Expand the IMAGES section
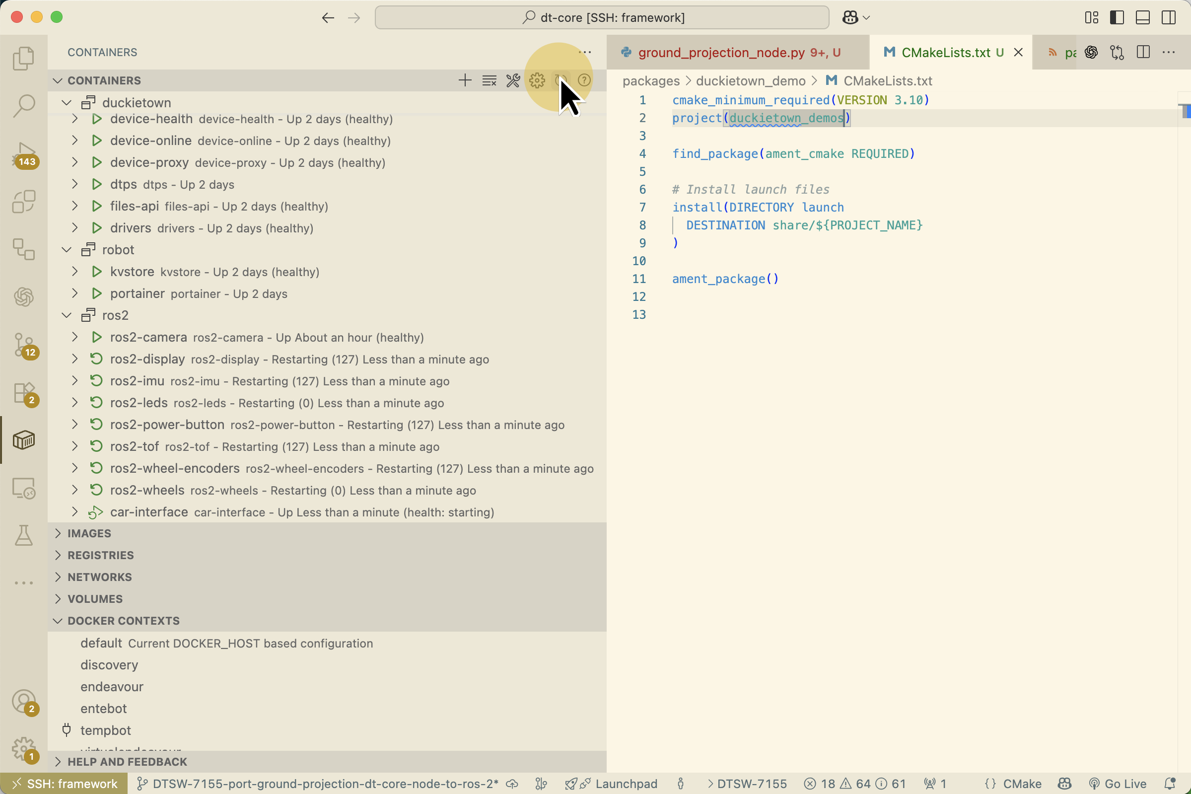This screenshot has width=1191, height=794. (x=89, y=533)
